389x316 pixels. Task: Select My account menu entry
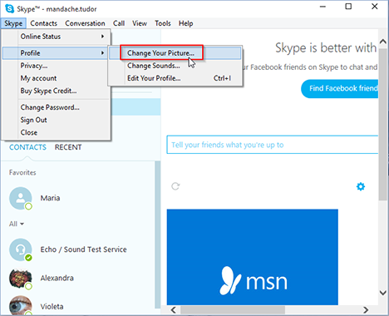[57, 78]
